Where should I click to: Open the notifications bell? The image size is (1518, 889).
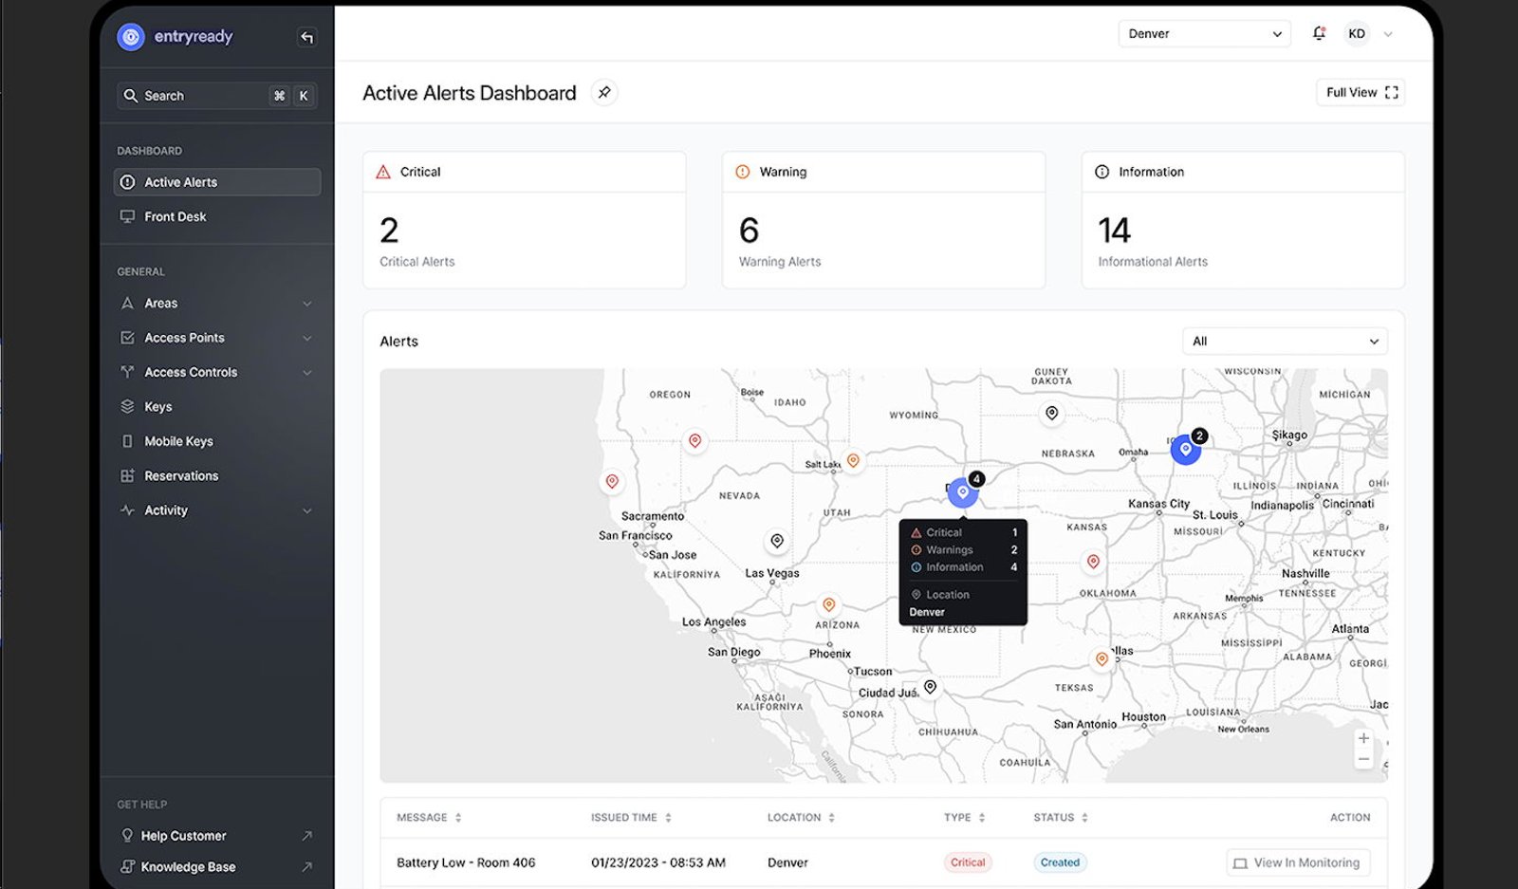1319,33
